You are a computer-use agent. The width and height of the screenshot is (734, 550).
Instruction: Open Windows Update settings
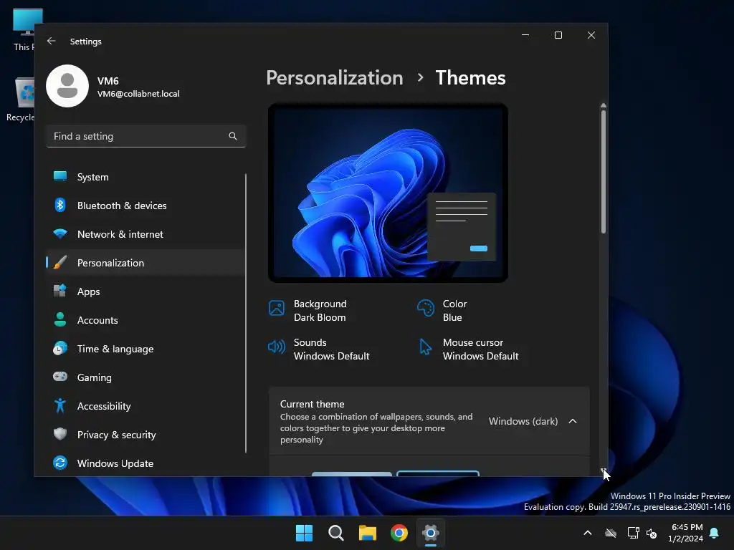coord(146,463)
